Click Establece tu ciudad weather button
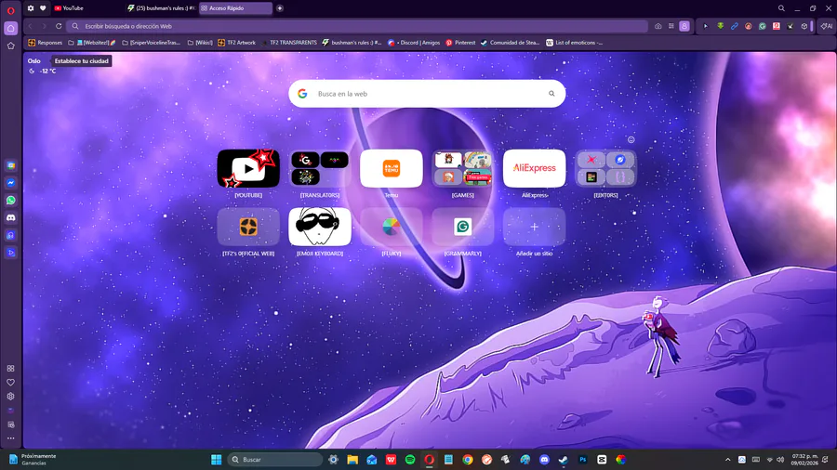Viewport: 837px width, 470px height. pos(81,60)
